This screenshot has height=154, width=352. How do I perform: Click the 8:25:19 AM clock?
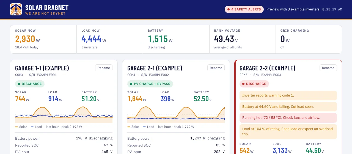332,9
